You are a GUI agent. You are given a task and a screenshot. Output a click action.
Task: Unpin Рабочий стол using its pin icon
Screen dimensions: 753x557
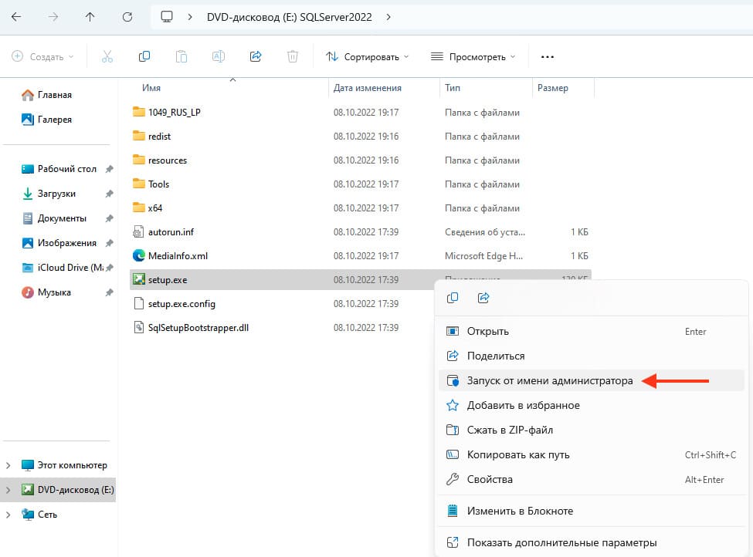point(110,169)
